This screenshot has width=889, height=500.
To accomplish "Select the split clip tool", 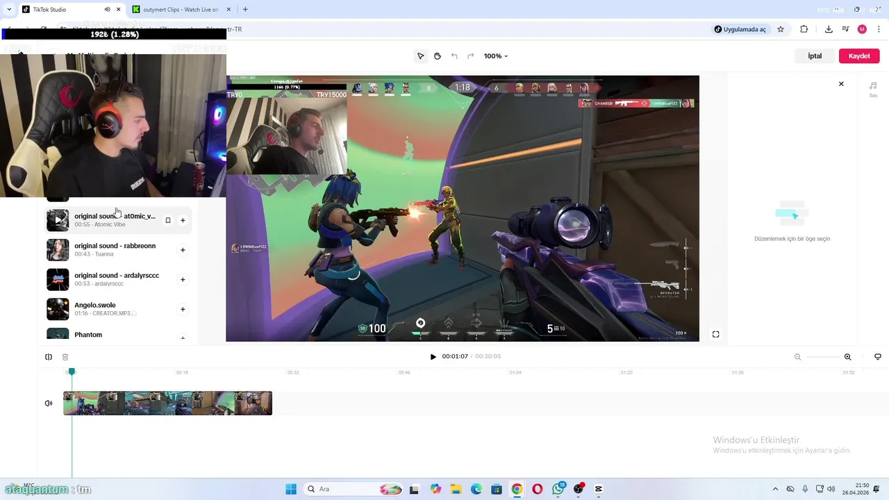I will (49, 357).
